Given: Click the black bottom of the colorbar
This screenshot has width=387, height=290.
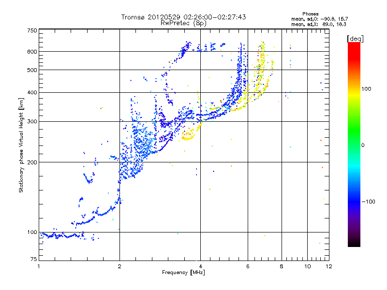Looking at the screenshot, I should point(354,243).
